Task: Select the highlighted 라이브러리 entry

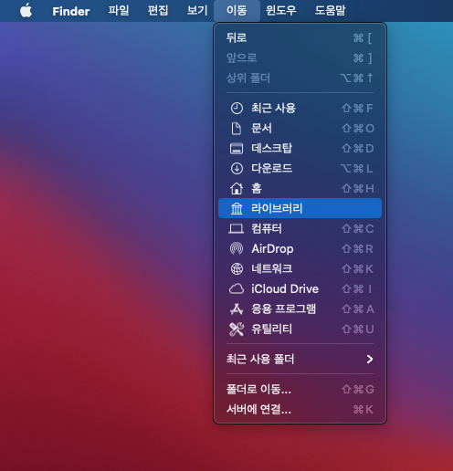Action: [x=300, y=208]
